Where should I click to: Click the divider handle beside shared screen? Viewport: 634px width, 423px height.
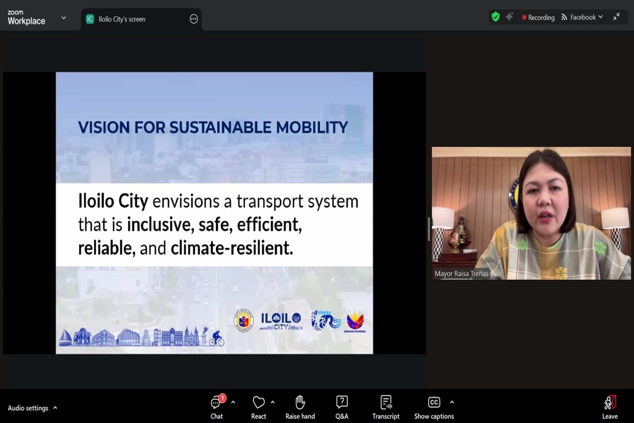pyautogui.click(x=429, y=229)
